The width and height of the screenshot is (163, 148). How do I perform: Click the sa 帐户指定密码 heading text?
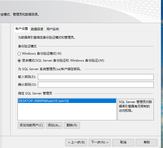[x=50, y=69]
